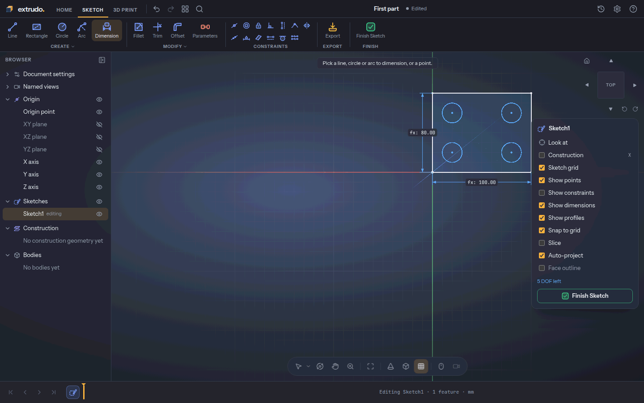
Task: Open the Parameters dialog
Action: pyautogui.click(x=205, y=30)
